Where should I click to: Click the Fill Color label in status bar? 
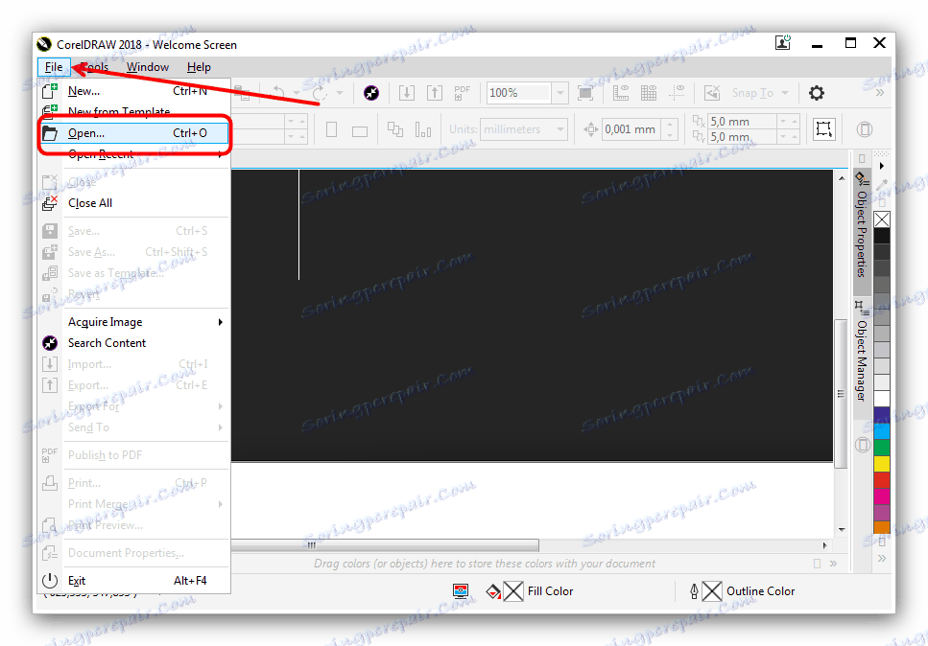[x=551, y=591]
